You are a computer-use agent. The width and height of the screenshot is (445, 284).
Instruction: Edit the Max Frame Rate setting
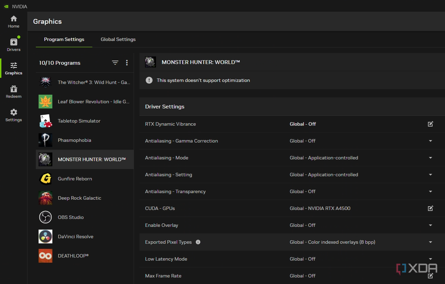[430, 276]
